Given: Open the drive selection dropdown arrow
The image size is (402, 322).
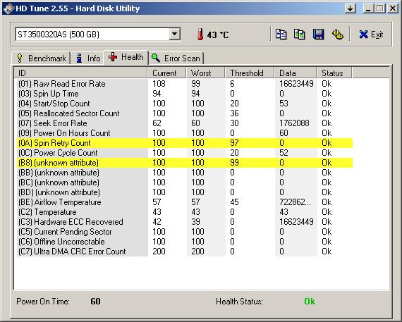Looking at the screenshot, I should pyautogui.click(x=175, y=34).
